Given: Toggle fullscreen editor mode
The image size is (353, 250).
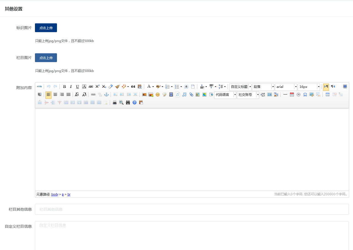Looking at the screenshot, I should (x=345, y=87).
